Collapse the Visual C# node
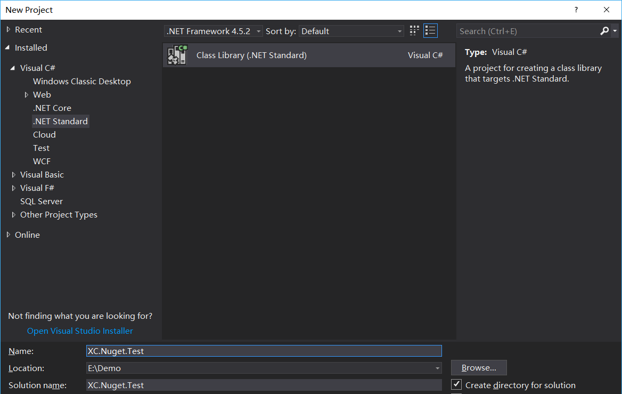Image resolution: width=622 pixels, height=394 pixels. point(13,68)
